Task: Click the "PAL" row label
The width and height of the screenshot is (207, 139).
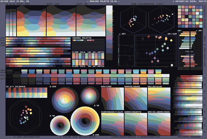Action: tap(3, 76)
